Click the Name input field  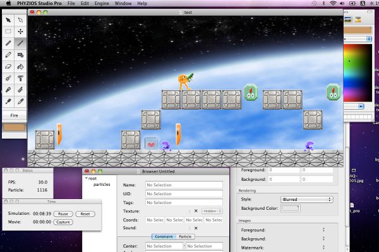point(184,185)
